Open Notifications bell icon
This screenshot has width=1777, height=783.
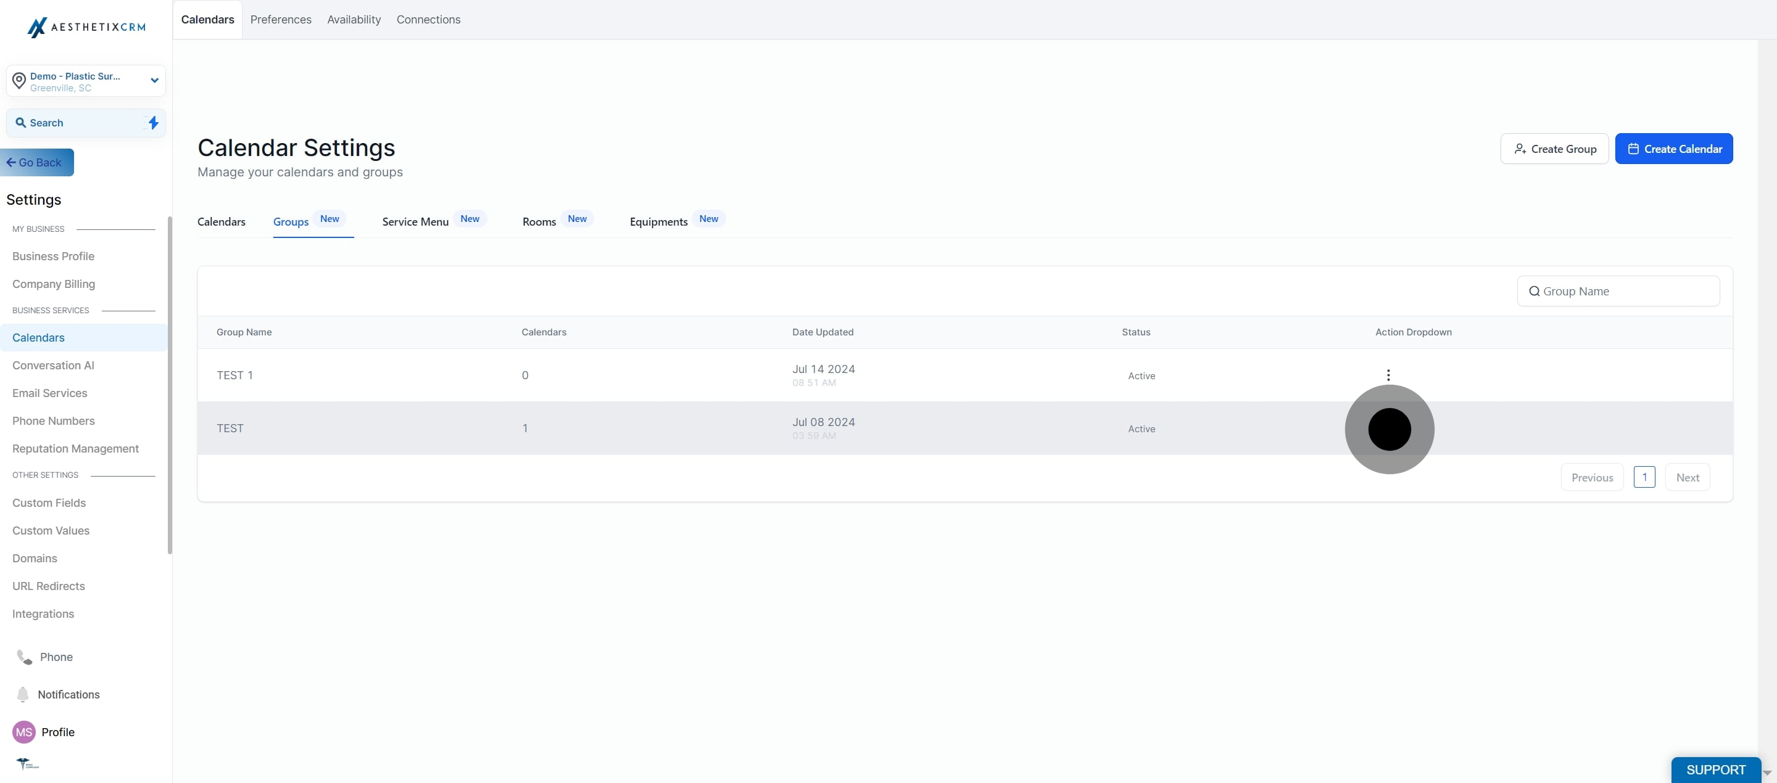[23, 694]
